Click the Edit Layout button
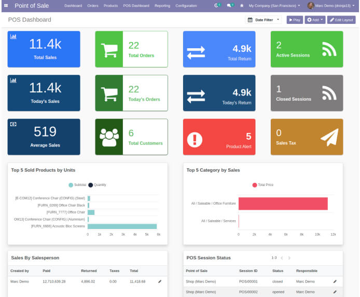 tap(341, 20)
